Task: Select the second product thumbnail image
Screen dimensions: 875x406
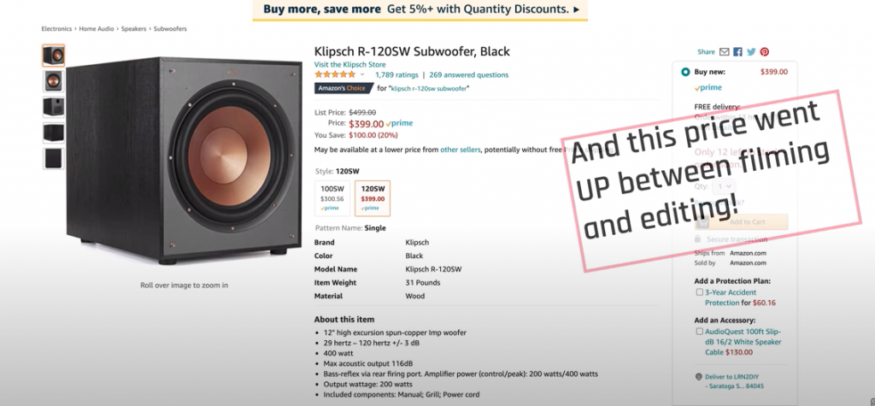Action: pos(54,81)
